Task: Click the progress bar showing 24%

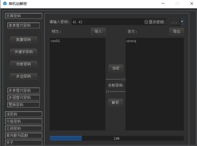Action: pos(117,138)
